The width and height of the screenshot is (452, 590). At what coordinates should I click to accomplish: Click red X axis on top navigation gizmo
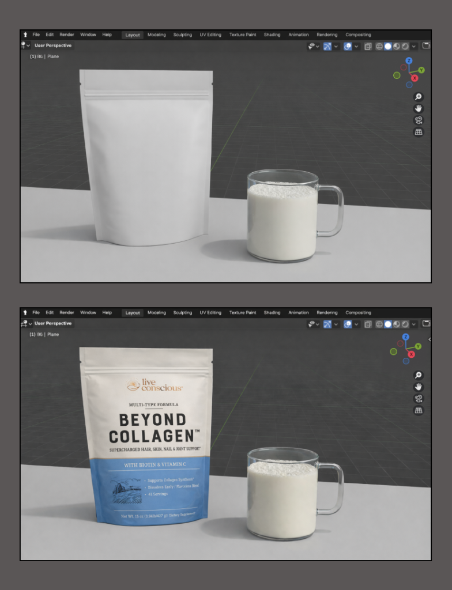pyautogui.click(x=415, y=78)
